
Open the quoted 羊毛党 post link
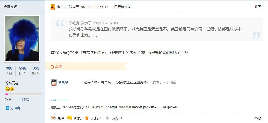(93, 23)
